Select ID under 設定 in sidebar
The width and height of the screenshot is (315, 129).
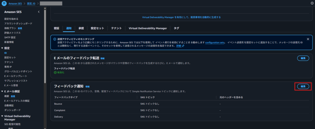pos(6,53)
